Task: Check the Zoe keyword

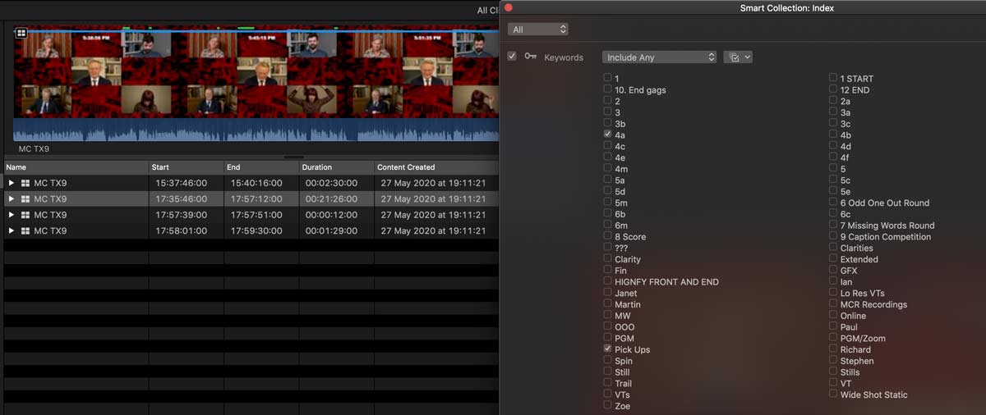Action: (x=607, y=405)
